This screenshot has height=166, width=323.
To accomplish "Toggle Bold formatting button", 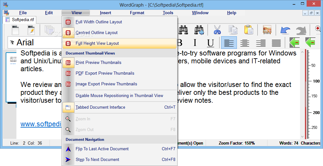I will click(179, 43).
